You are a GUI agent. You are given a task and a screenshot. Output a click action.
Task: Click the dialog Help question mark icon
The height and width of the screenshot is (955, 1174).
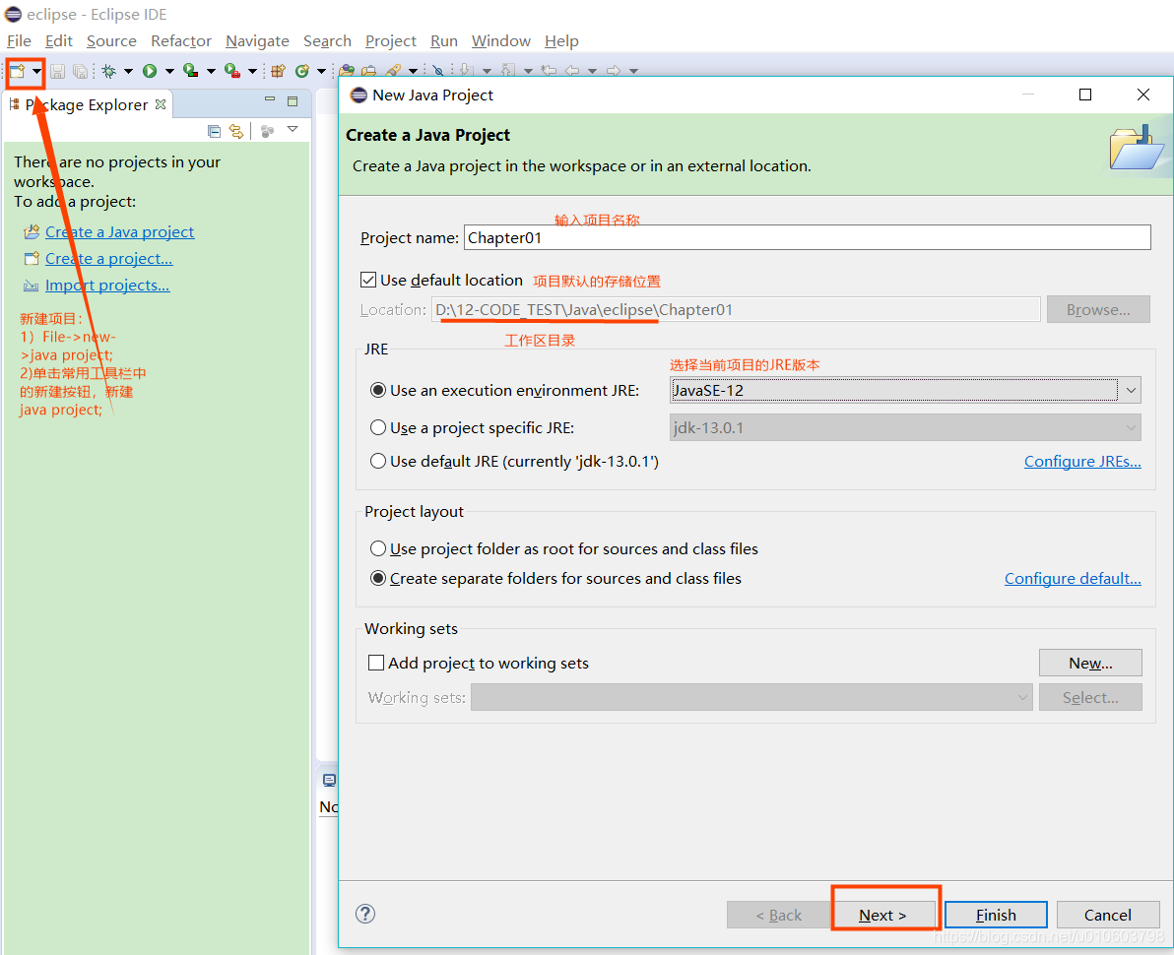pyautogui.click(x=365, y=914)
